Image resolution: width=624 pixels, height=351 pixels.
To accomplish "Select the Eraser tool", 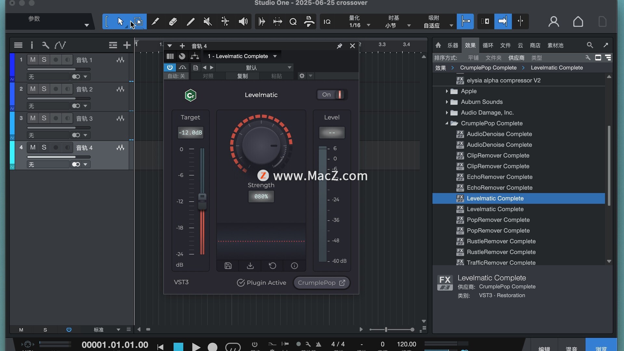I will click(x=173, y=21).
